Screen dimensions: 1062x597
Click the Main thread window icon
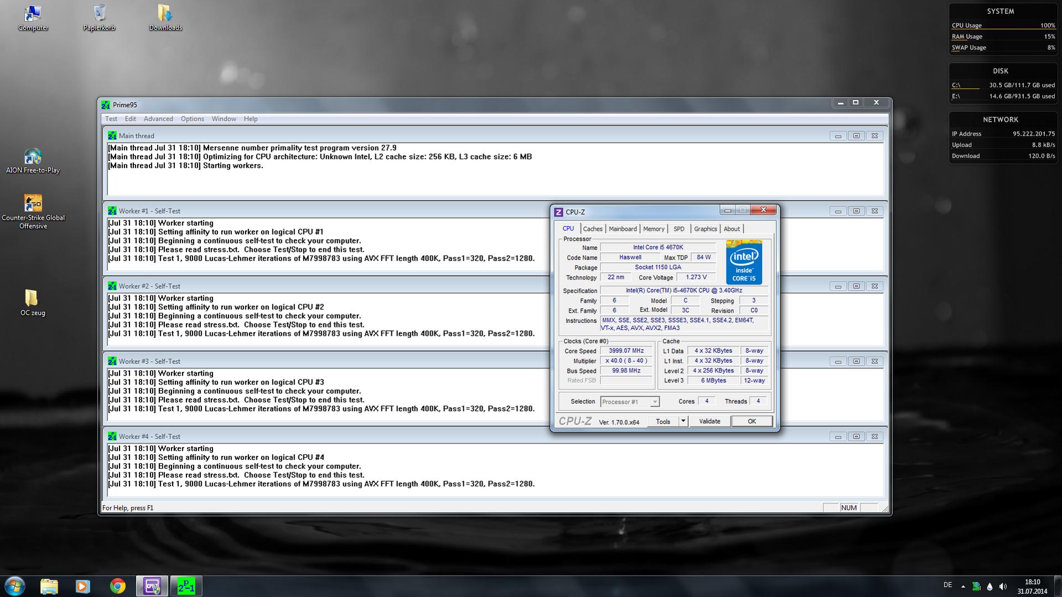click(x=112, y=136)
